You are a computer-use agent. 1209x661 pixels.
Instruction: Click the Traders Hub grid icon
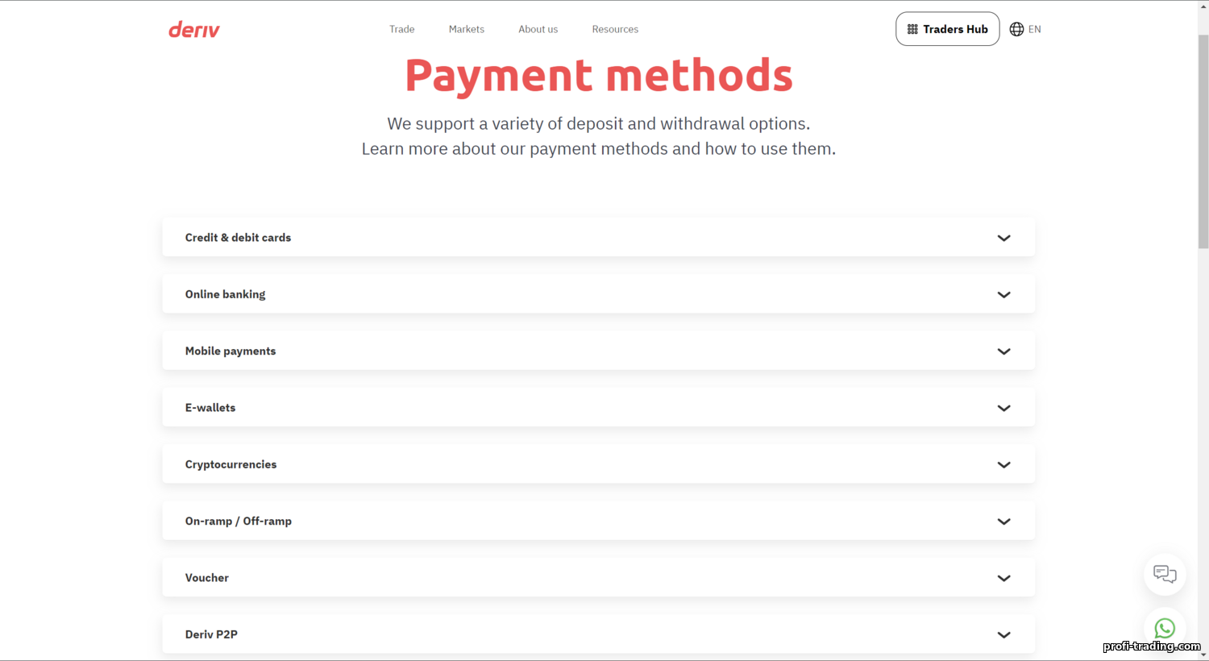(x=912, y=29)
